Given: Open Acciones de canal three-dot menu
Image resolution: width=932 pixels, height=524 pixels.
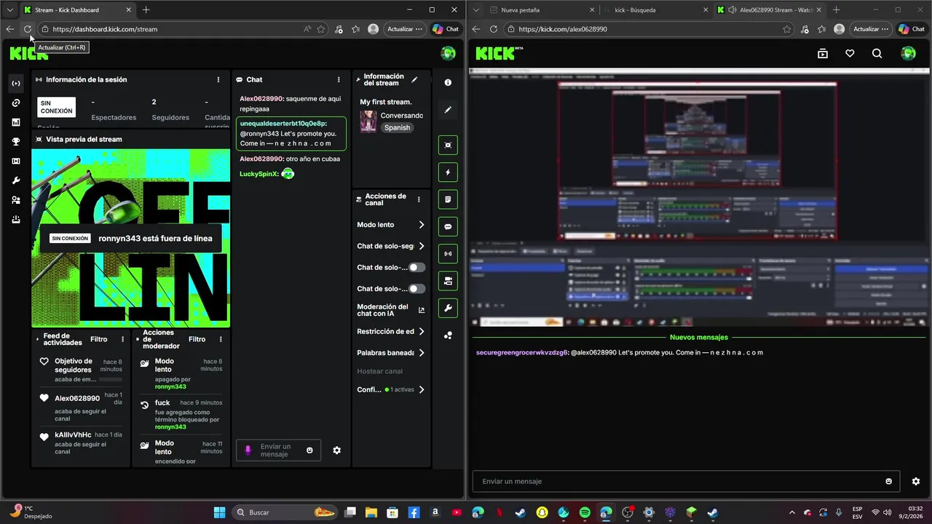Looking at the screenshot, I should (x=419, y=199).
